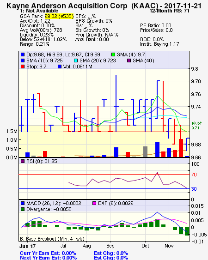Click the cyan SMA (20) legend swatch
The height and width of the screenshot is (260, 208).
pos(76,60)
